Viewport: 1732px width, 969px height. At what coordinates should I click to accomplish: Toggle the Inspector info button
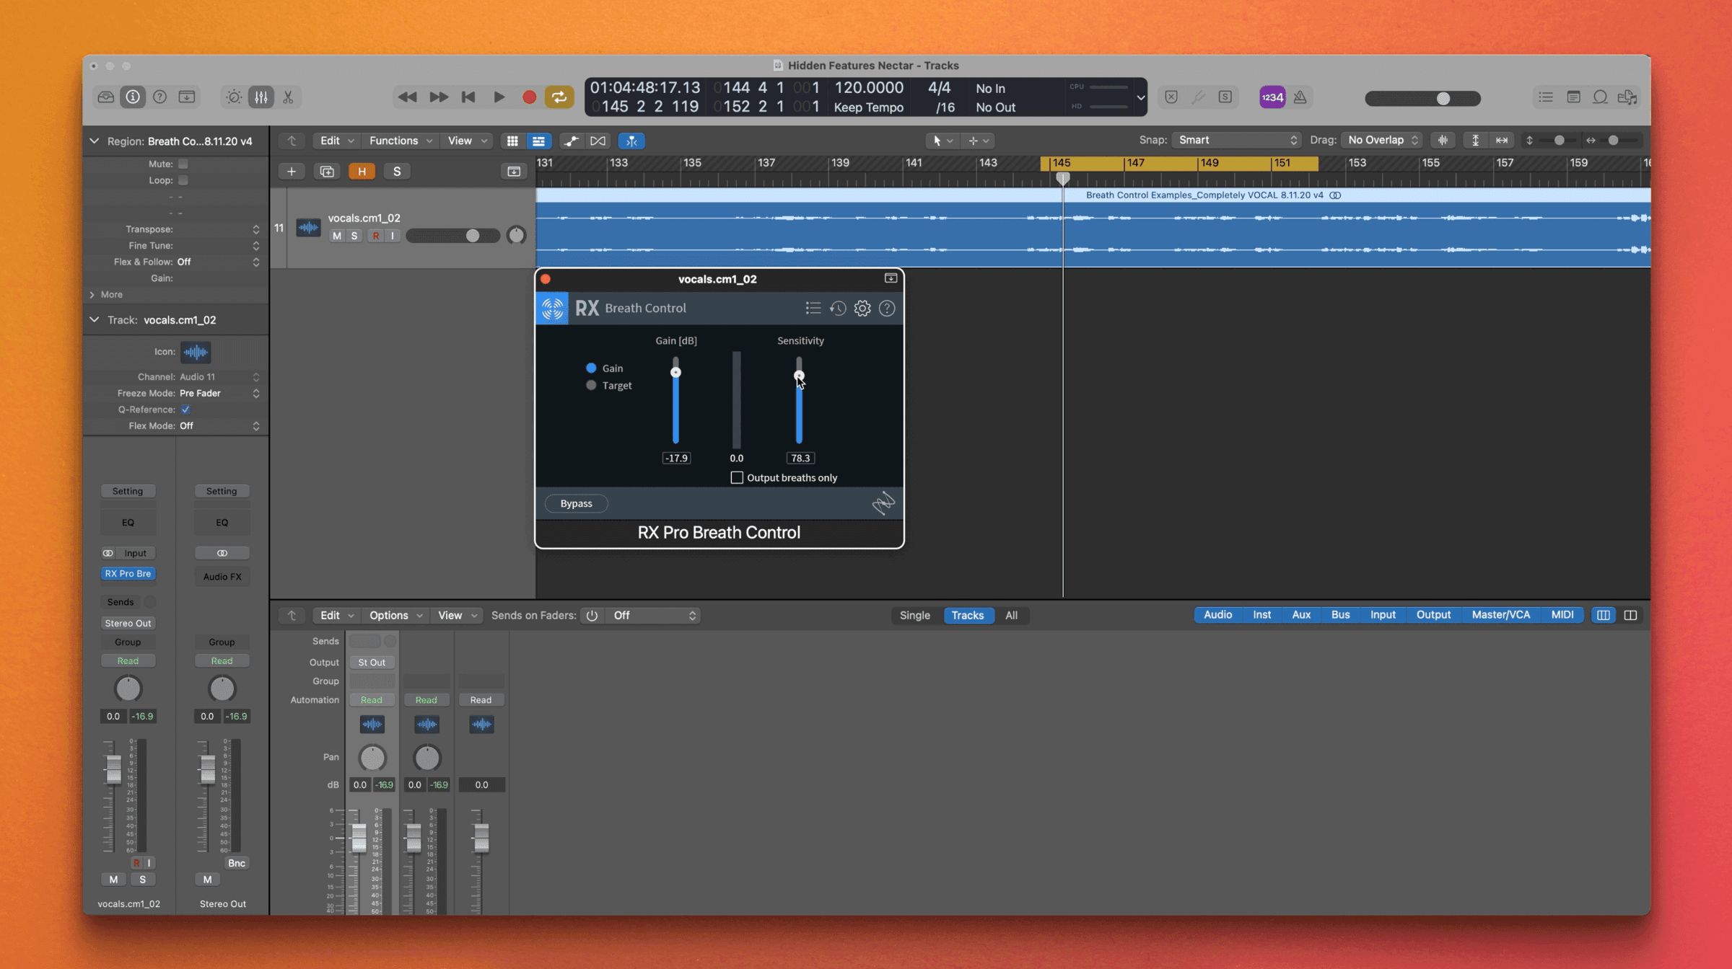pyautogui.click(x=133, y=97)
